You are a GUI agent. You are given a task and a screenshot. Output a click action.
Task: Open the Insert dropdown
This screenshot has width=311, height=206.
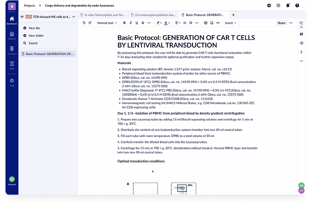coord(231,23)
